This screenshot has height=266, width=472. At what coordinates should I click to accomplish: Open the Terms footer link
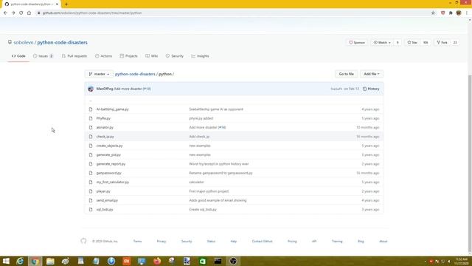pyautogui.click(x=137, y=242)
